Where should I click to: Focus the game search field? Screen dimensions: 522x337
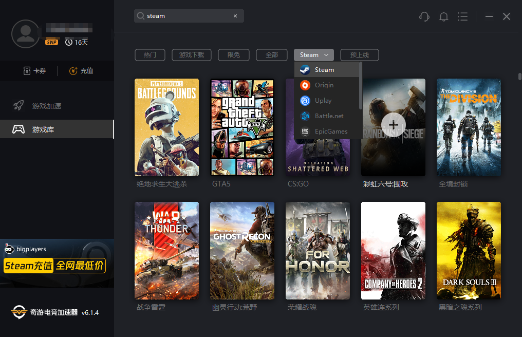pyautogui.click(x=189, y=16)
